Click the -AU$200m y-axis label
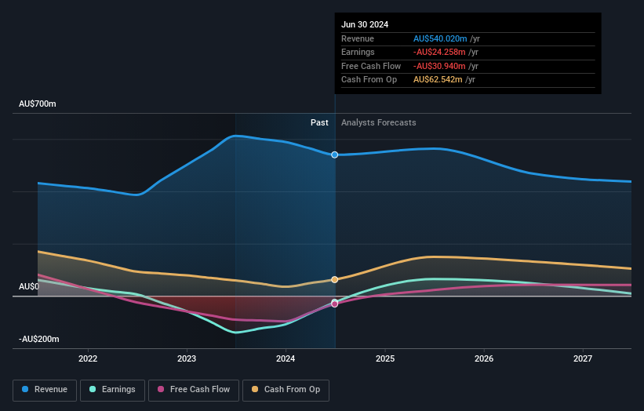Image resolution: width=644 pixels, height=411 pixels. click(x=39, y=339)
